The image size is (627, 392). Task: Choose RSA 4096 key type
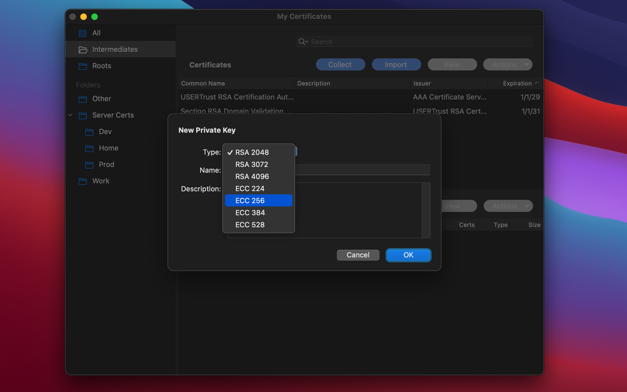[x=252, y=176]
